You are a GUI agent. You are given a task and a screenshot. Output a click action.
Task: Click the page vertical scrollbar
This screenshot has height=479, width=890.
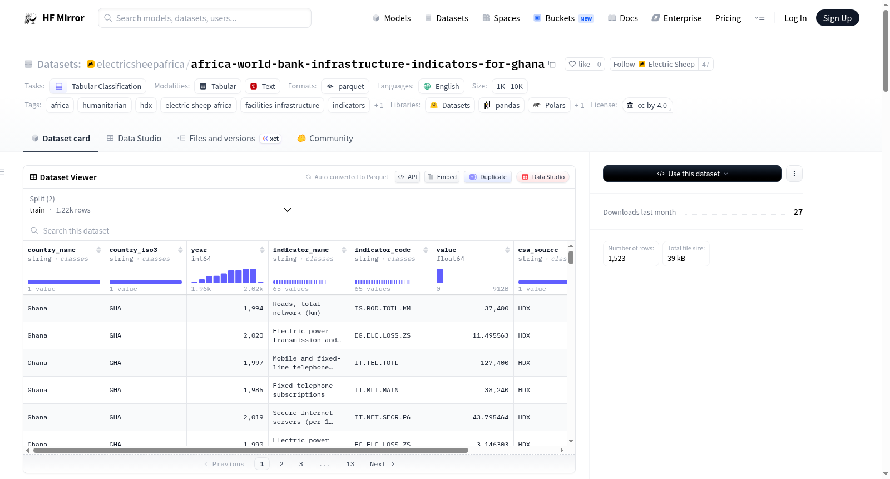886,50
